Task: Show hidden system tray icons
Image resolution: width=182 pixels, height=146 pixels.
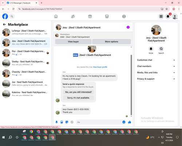Action: [x=159, y=137]
